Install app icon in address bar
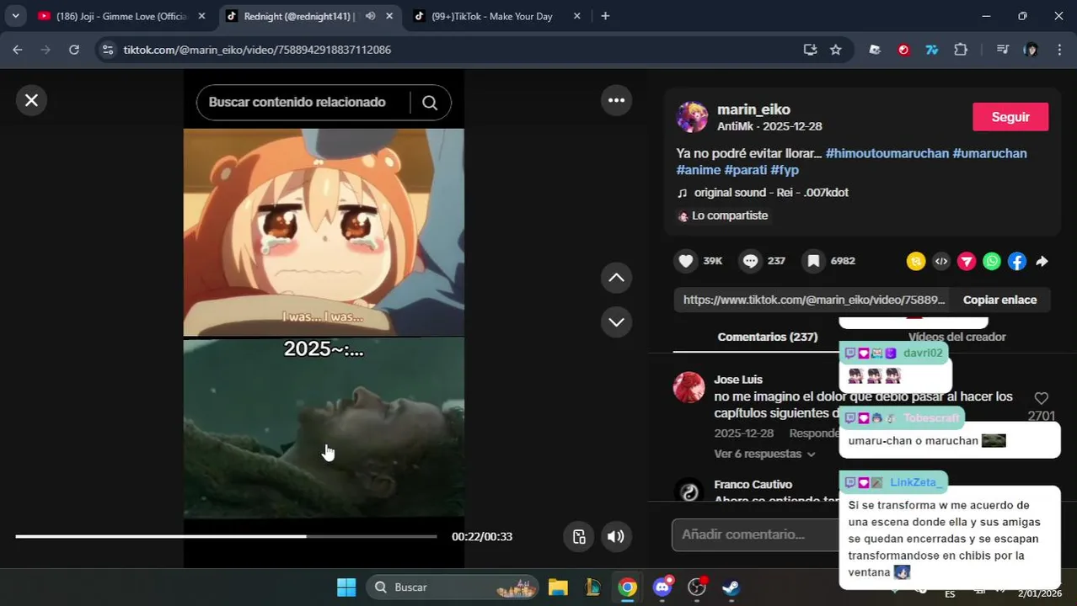This screenshot has width=1077, height=606. point(810,50)
